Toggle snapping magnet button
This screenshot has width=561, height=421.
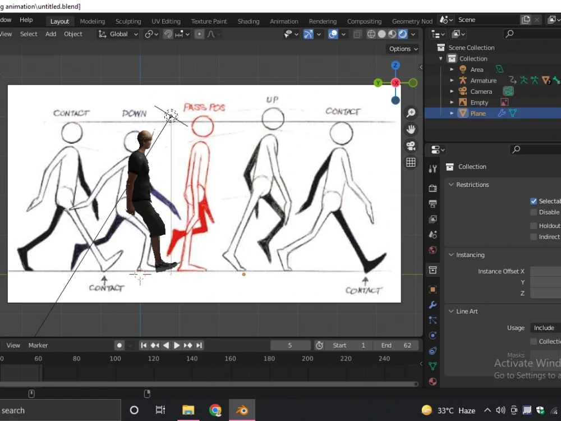tap(168, 34)
